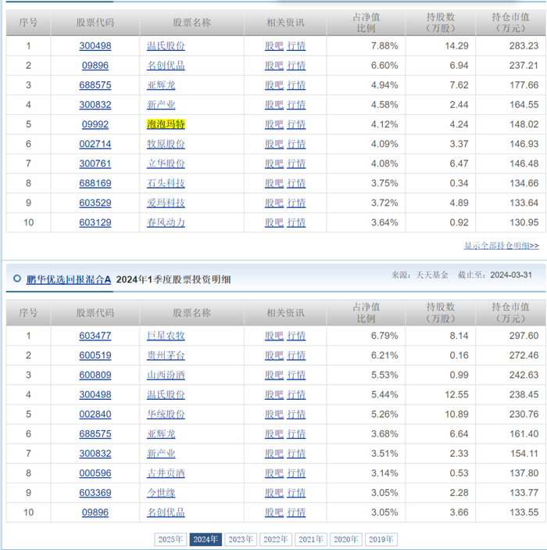This screenshot has height=550, width=547.
Task: Open the 显示全部持仓明细>> link
Action: 501,246
